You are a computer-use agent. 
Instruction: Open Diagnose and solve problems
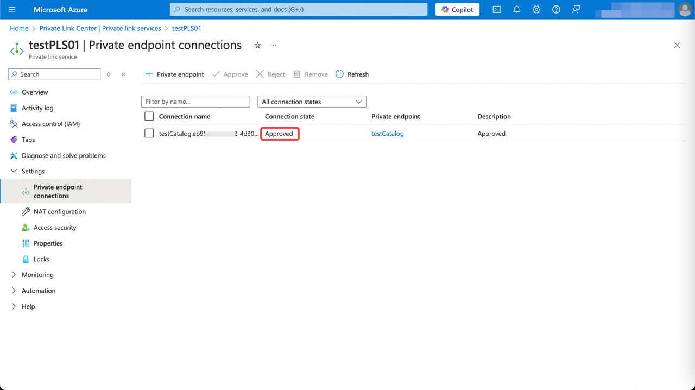point(64,155)
